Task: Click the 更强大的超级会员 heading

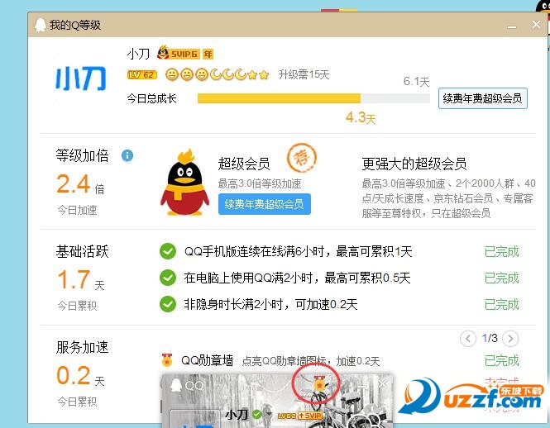Action: point(414,164)
